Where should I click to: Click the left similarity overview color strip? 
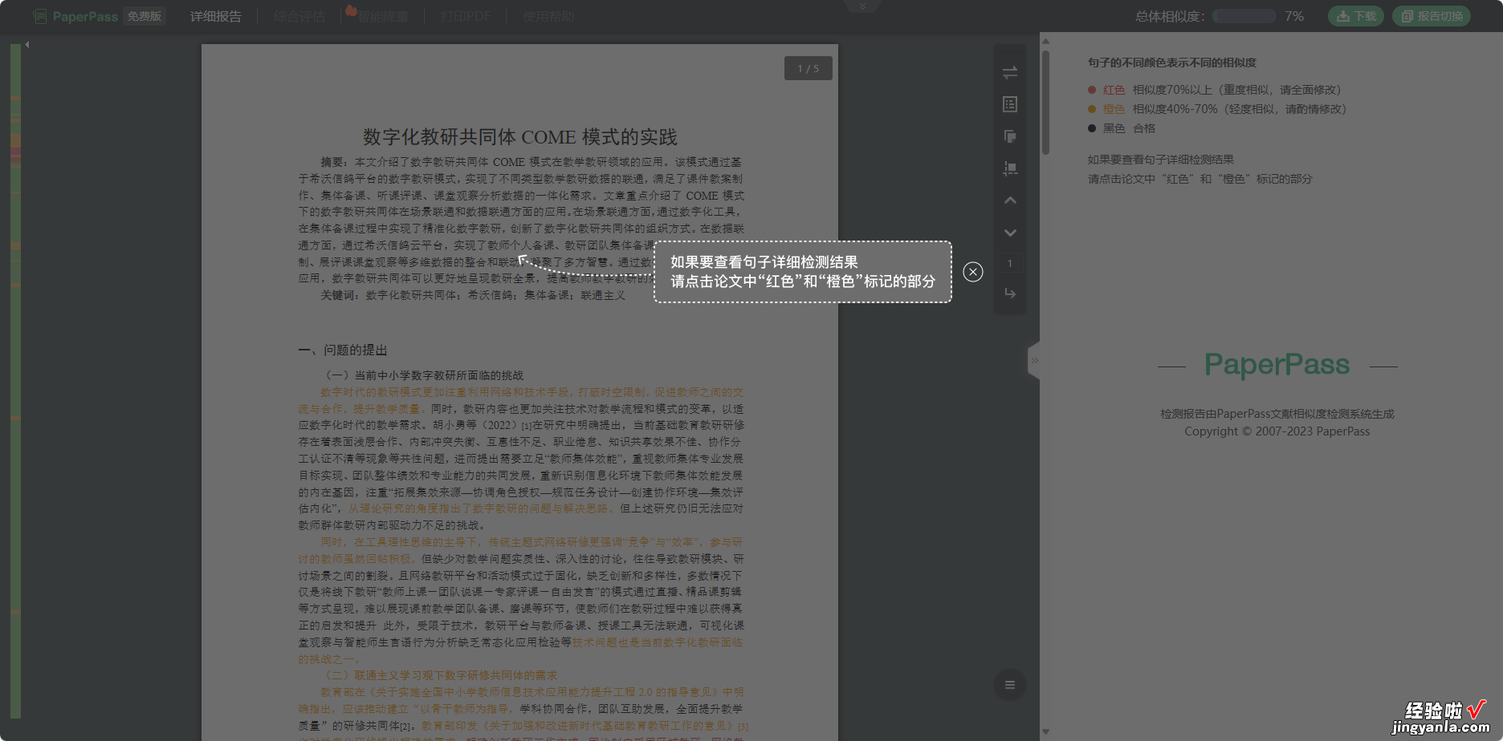pos(15,381)
